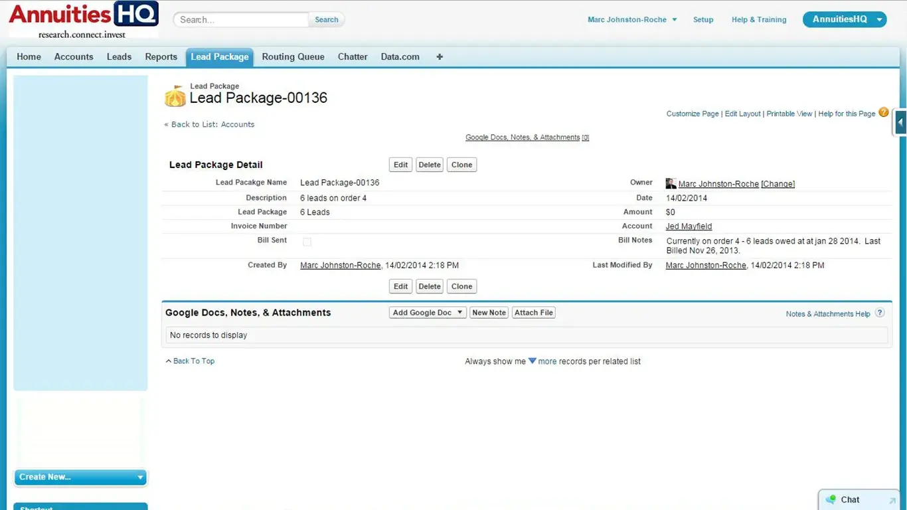Screen dimensions: 907x510
Task: Click the AnnuitiesHQ logo
Action: pyautogui.click(x=83, y=20)
